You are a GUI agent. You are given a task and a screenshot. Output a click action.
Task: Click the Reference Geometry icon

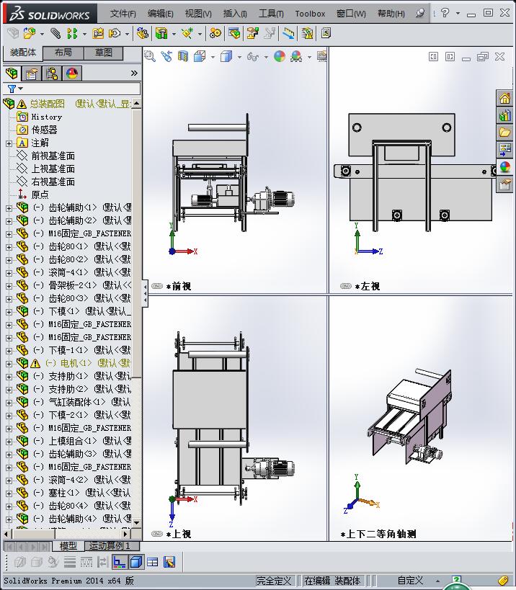187,33
